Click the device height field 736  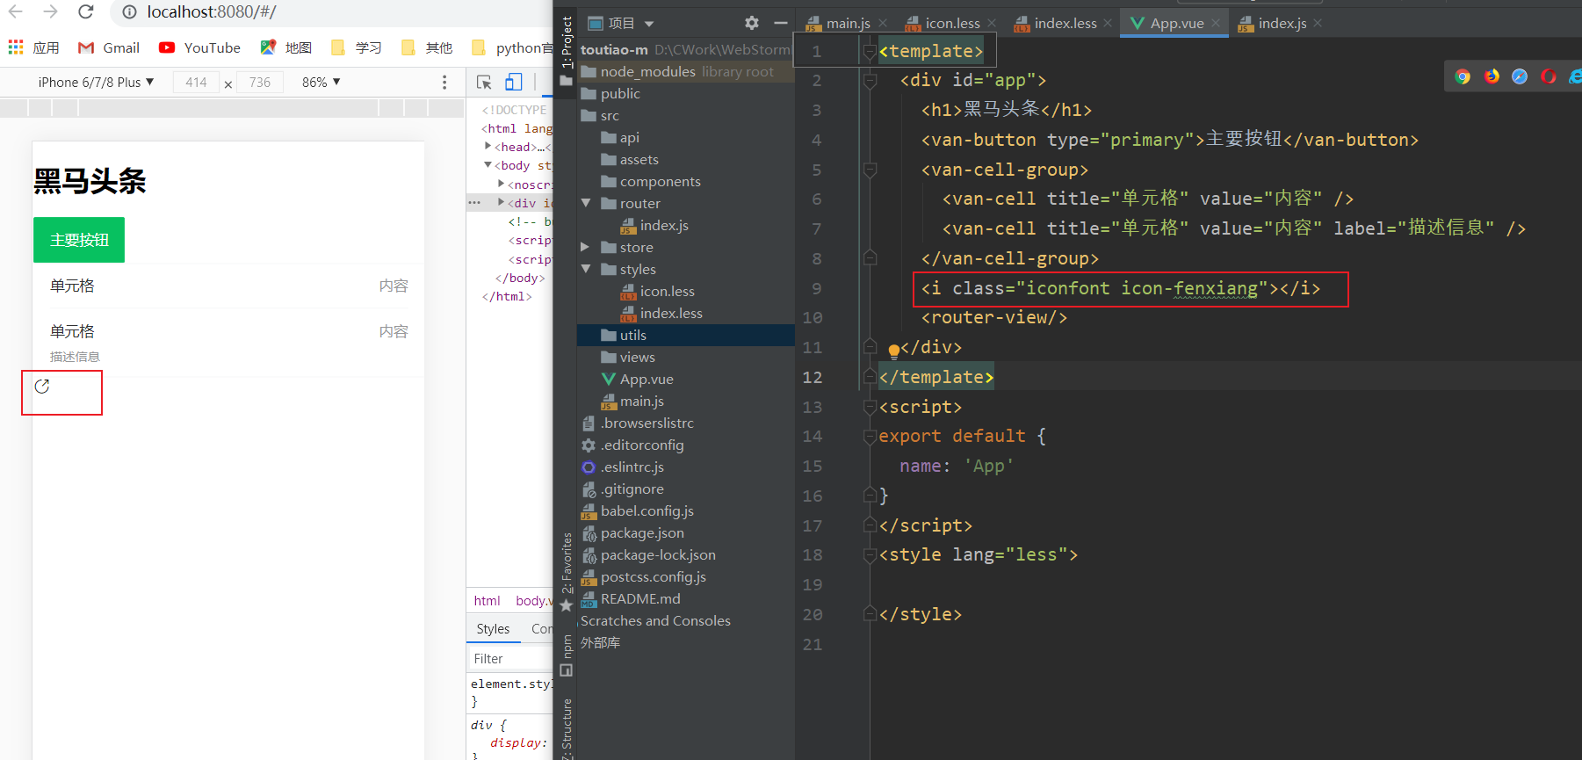tap(260, 82)
